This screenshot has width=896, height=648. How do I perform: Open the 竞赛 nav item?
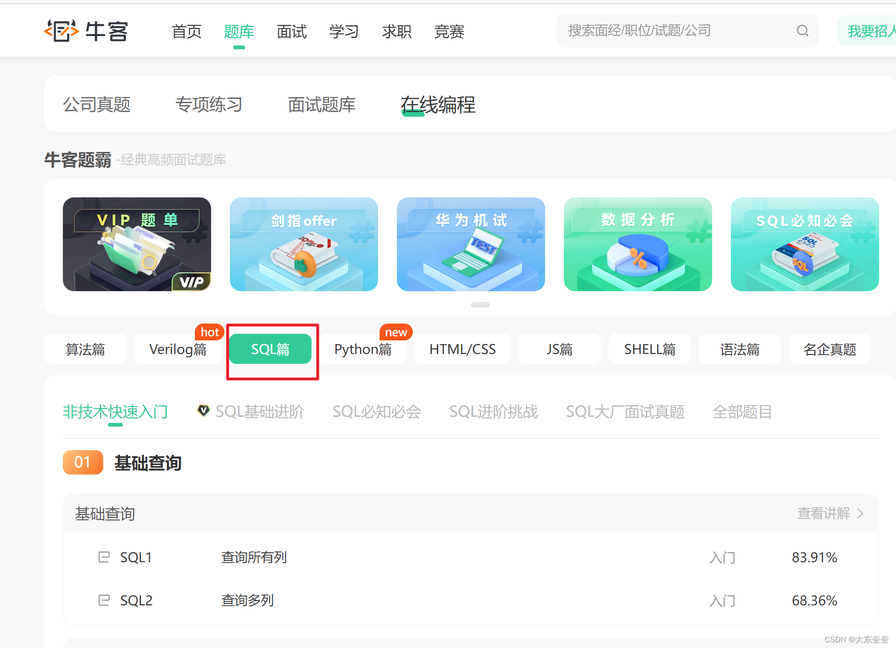coord(449,31)
